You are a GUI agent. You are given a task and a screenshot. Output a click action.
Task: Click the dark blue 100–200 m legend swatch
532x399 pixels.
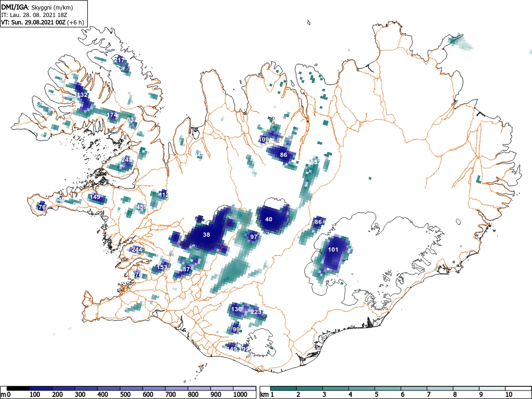[41, 388]
